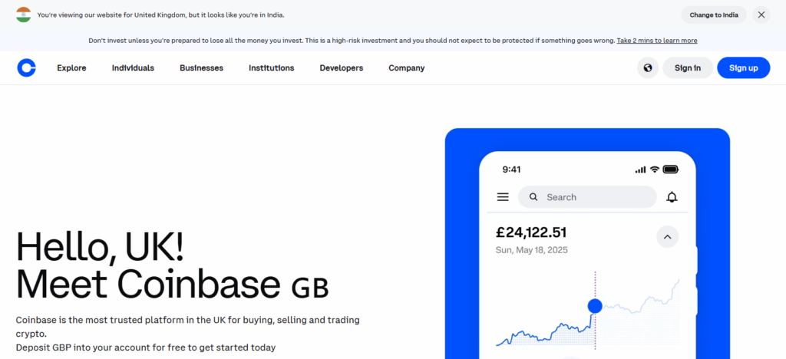The height and width of the screenshot is (359, 786).
Task: Open the globe language selector
Action: click(648, 68)
